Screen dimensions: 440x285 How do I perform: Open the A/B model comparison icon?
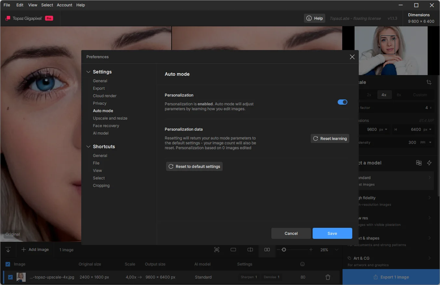click(419, 163)
